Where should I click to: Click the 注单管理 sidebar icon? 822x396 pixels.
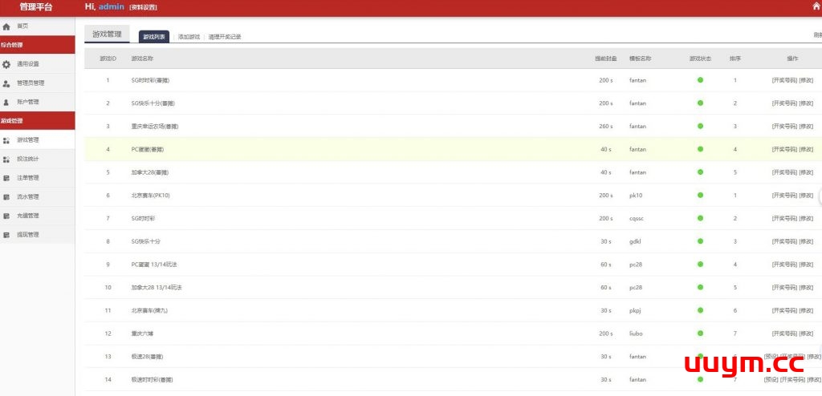click(x=6, y=178)
